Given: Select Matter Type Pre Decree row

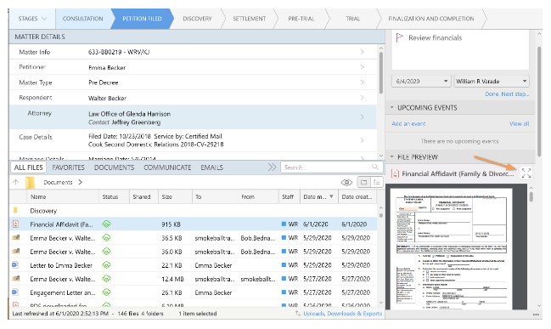Looking at the screenshot, I should (193, 82).
